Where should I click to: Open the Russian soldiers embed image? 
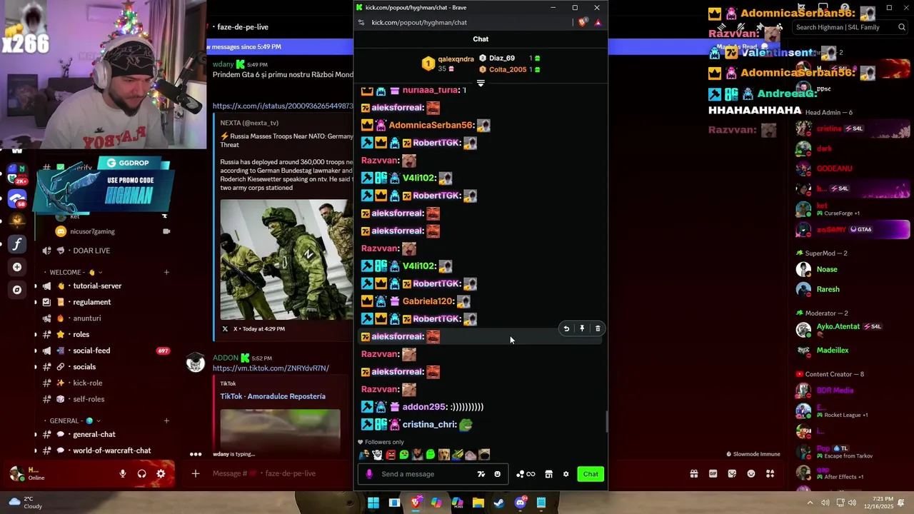click(x=287, y=259)
